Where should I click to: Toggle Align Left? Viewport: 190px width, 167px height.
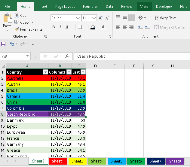click(x=118, y=27)
